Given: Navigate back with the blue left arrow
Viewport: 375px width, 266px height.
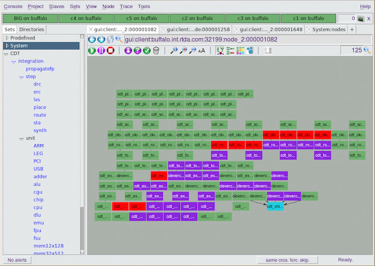Looking at the screenshot, I should click(92, 40).
